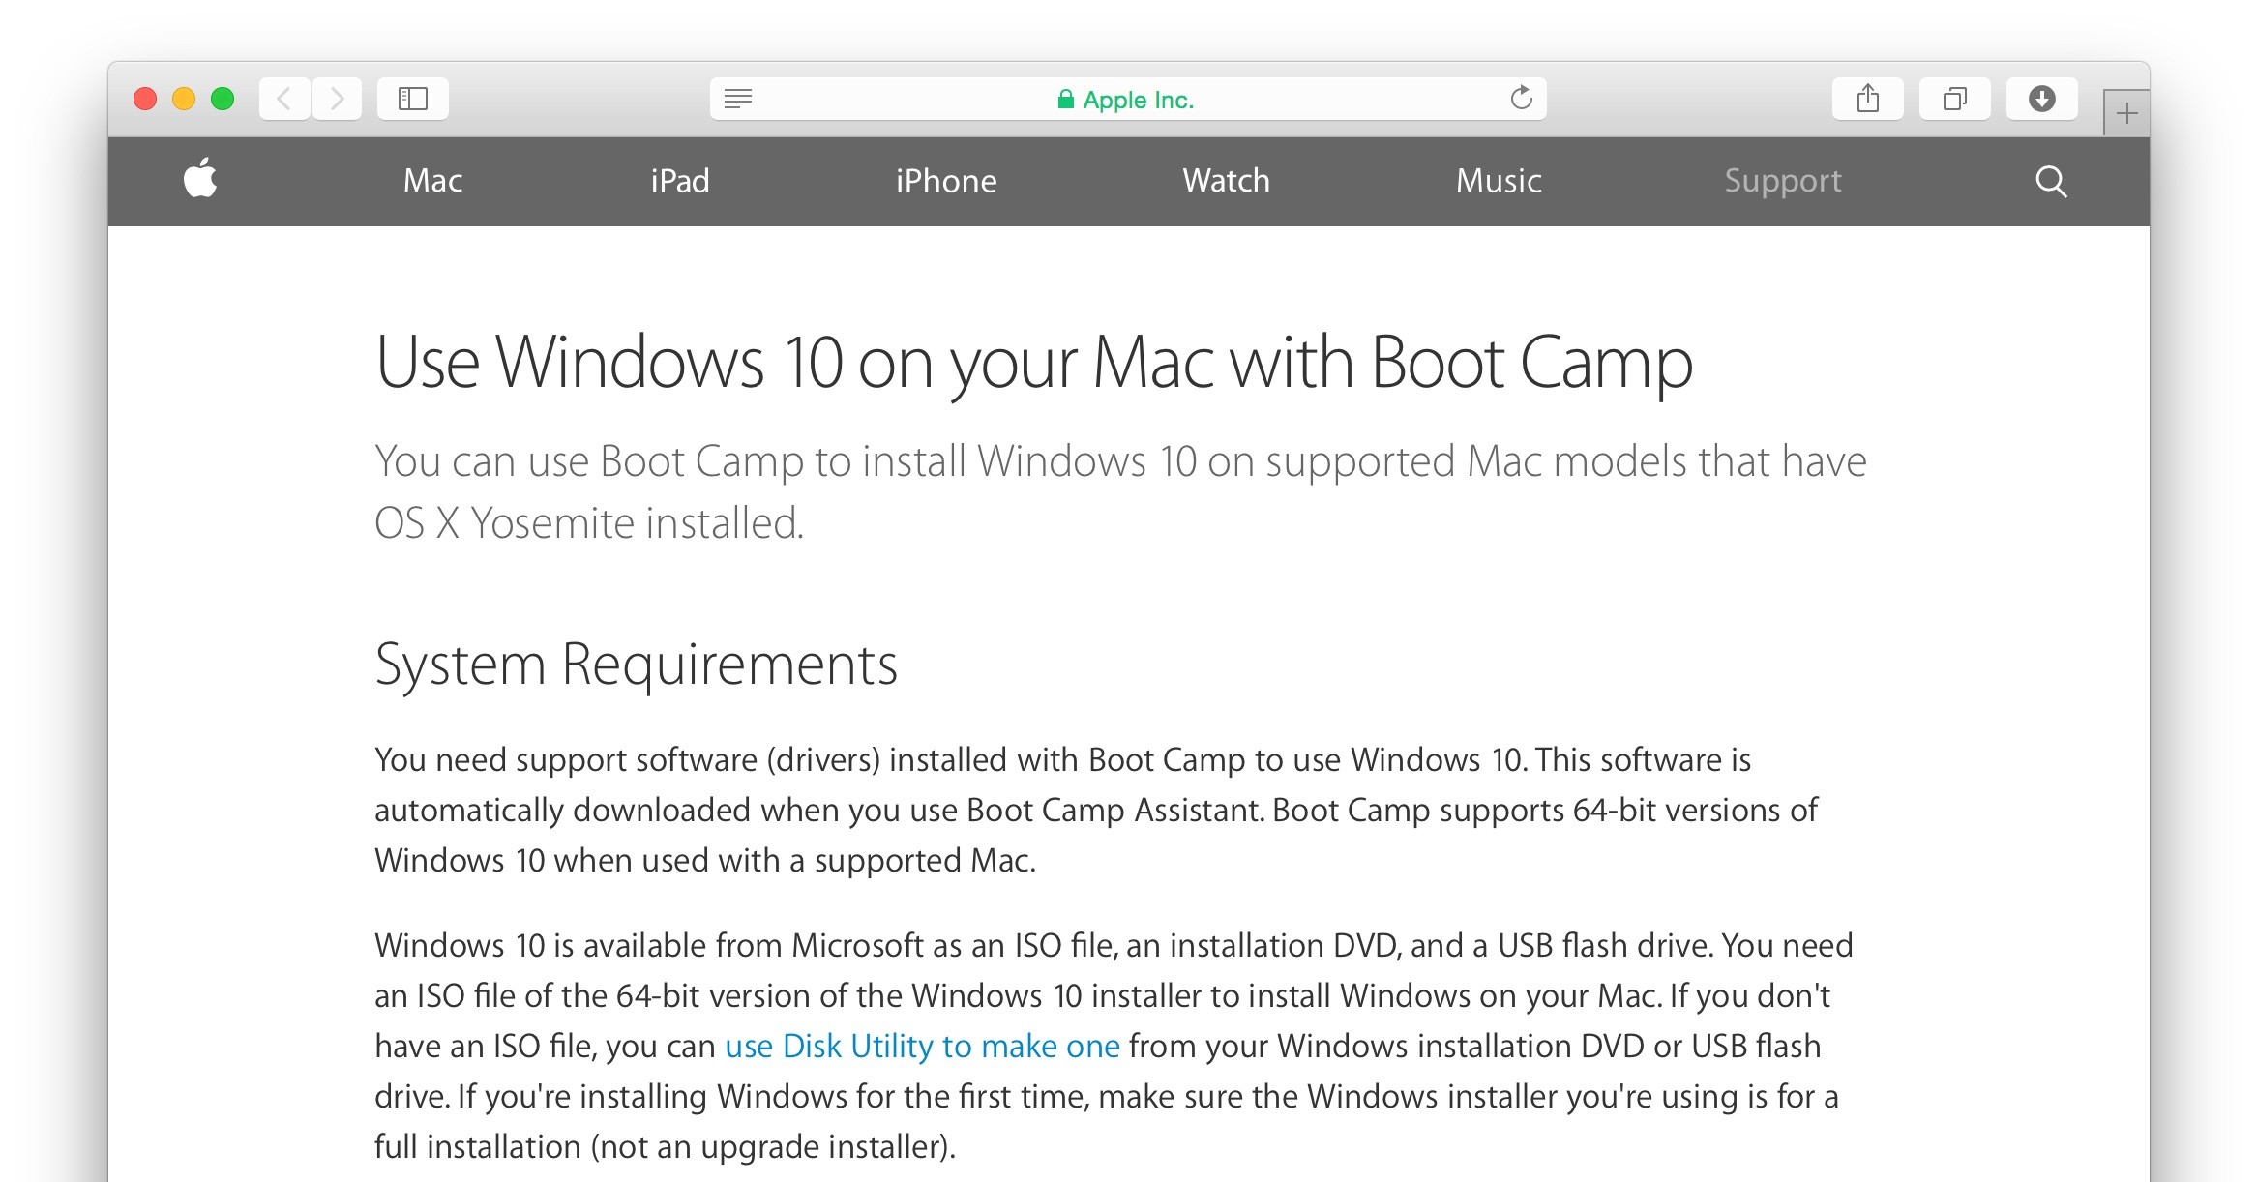Open the Mac navigation item
The height and width of the screenshot is (1182, 2258).
click(x=432, y=181)
